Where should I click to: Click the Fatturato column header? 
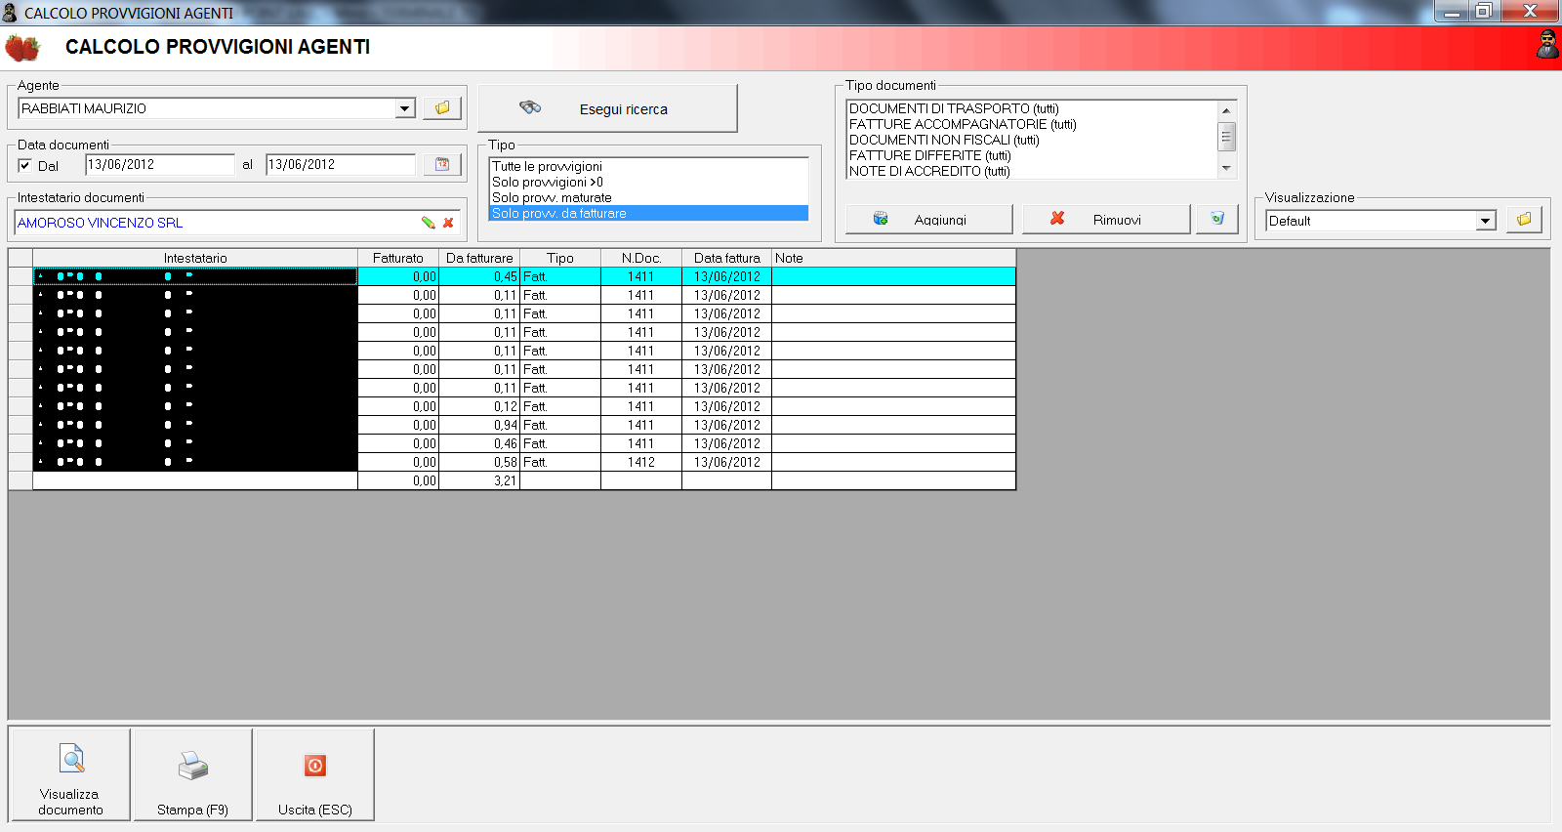point(398,258)
